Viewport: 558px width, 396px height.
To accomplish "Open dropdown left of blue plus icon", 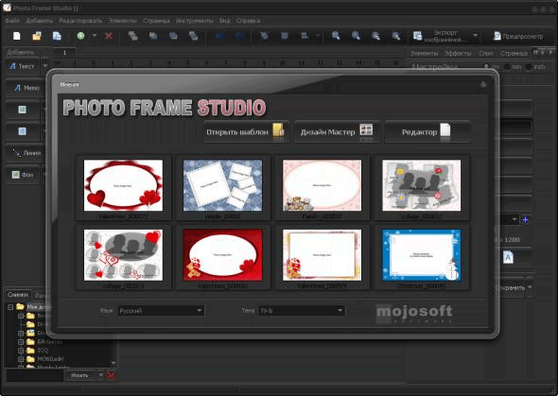I will [x=514, y=219].
